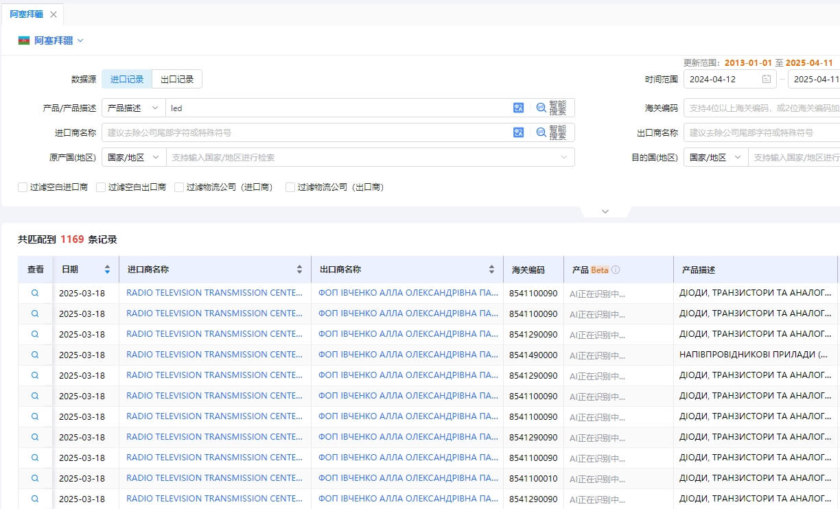
Task: Sort table by date column arrows
Action: pos(107,270)
